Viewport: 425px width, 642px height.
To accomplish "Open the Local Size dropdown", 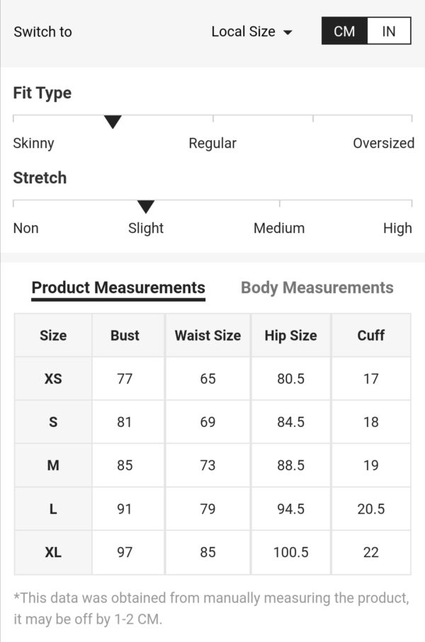I will (244, 32).
